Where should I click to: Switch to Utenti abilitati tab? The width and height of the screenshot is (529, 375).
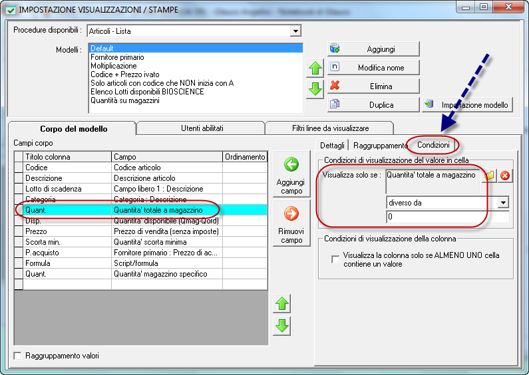[x=202, y=128]
